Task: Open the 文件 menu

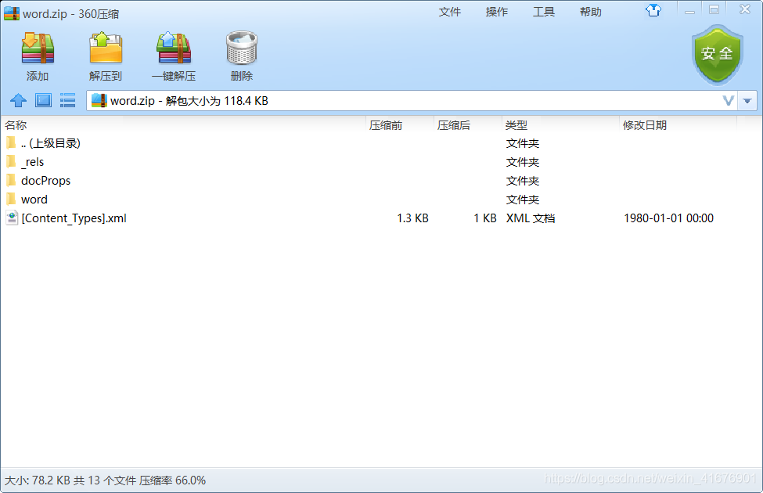Action: (x=450, y=12)
